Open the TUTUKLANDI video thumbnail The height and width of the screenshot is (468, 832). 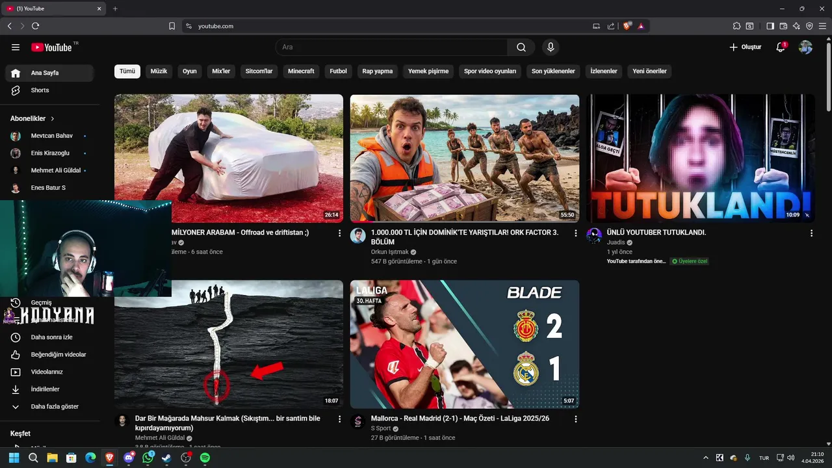(x=700, y=159)
